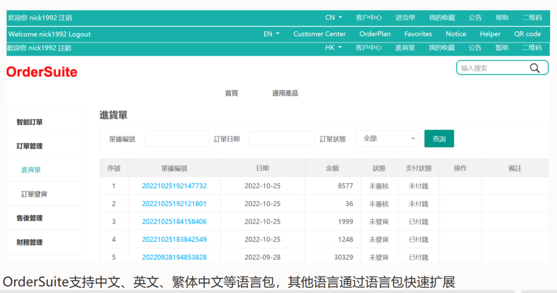Click the 訂單日期 input field
557x293 pixels.
(282, 139)
